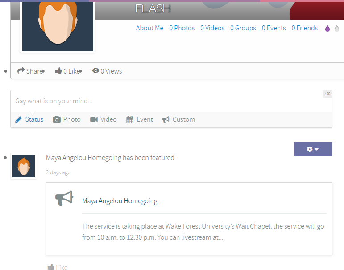Viewport: 344px width, 270px height.
Task: Click the small avatar next to the post
Action: click(24, 166)
